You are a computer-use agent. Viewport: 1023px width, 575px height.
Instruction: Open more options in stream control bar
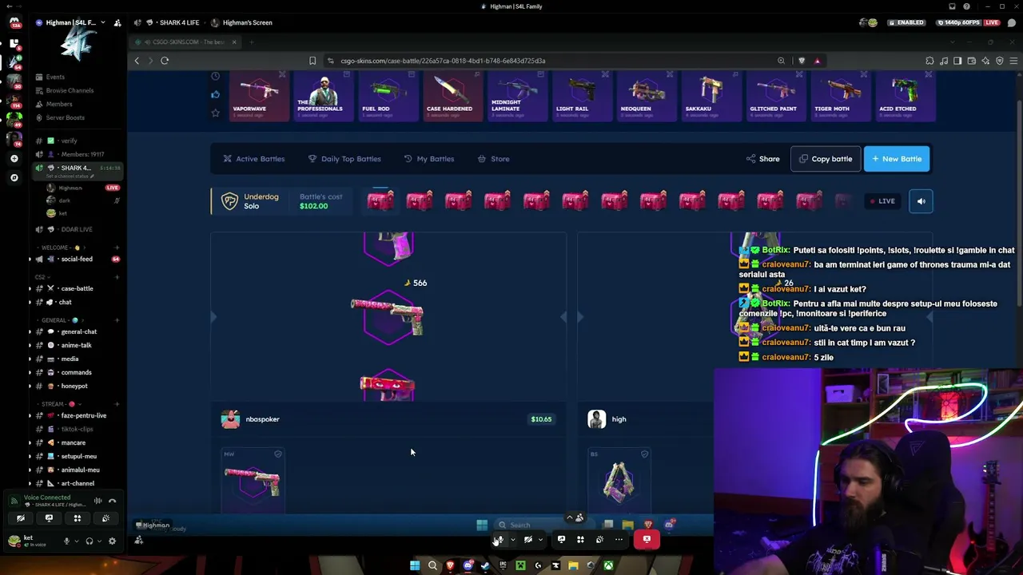[619, 540]
